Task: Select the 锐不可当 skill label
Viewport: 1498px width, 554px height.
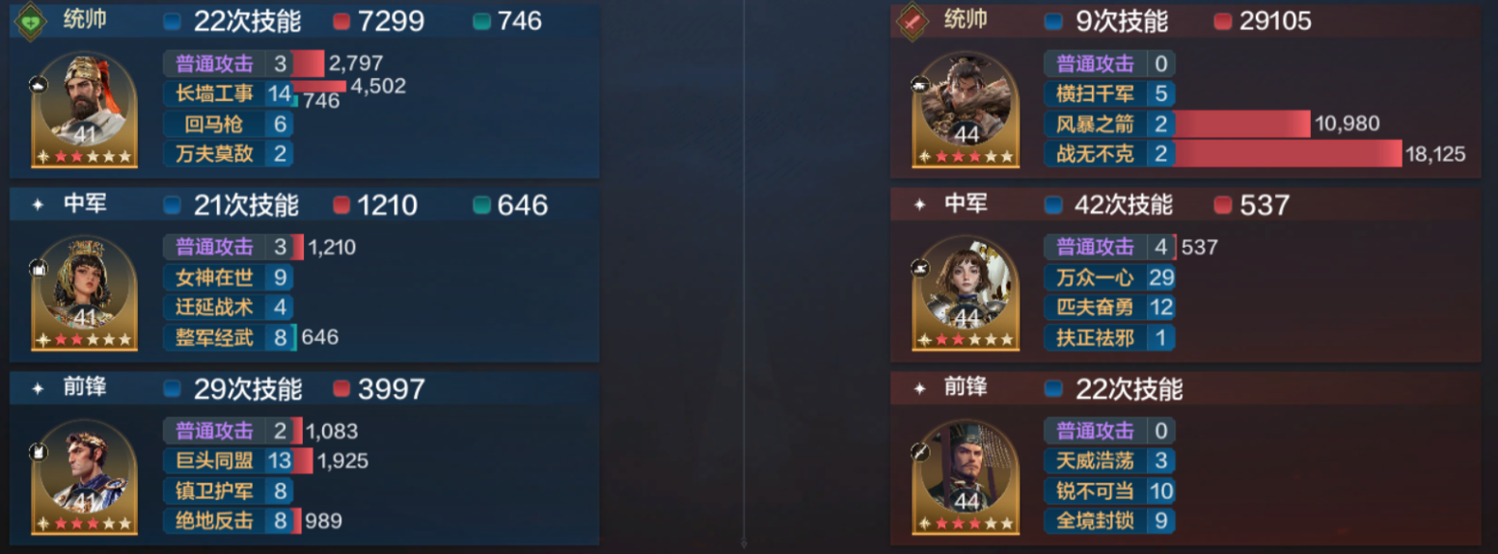Action: [1095, 491]
